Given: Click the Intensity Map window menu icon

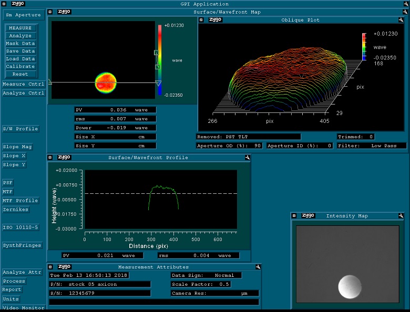Looking at the screenshot, I should pyautogui.click(x=294, y=216).
